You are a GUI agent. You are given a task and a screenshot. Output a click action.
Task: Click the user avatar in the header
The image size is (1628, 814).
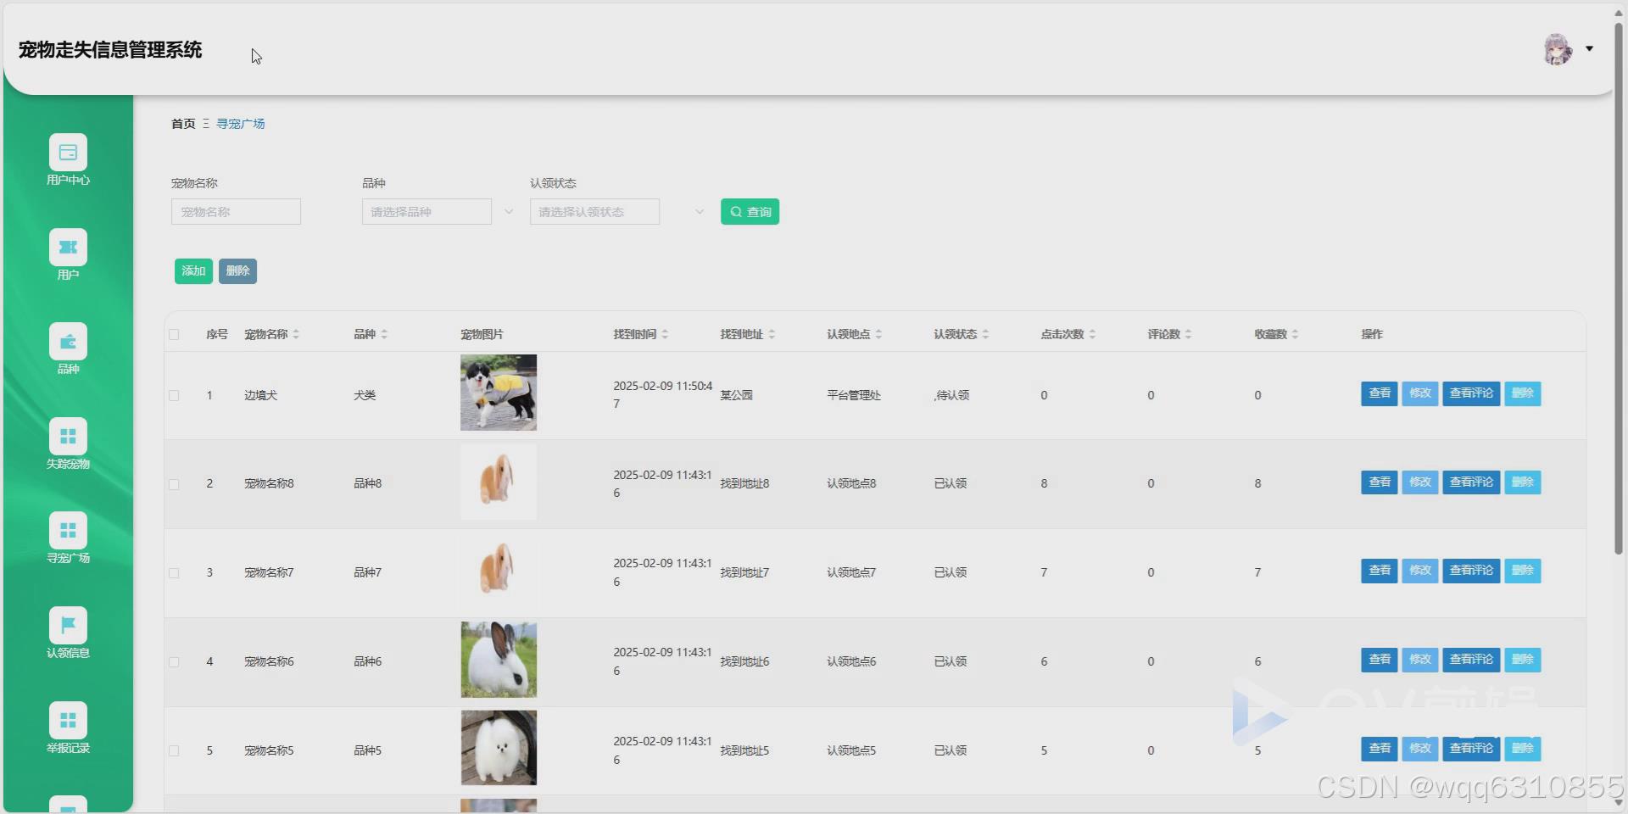(1558, 49)
